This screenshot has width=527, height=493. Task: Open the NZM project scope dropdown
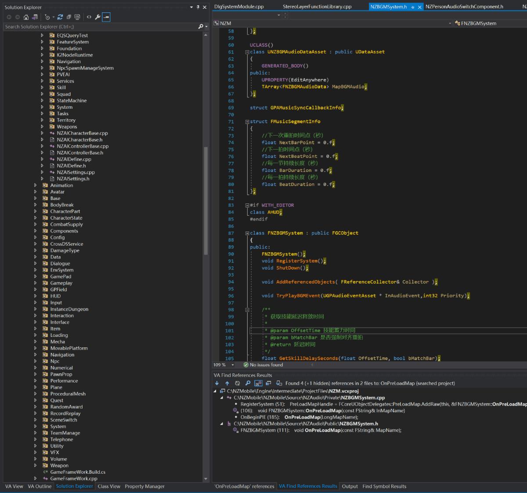[x=449, y=23]
